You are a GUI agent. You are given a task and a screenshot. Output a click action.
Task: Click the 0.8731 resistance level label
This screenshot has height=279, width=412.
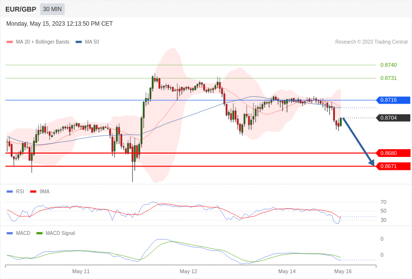point(389,78)
